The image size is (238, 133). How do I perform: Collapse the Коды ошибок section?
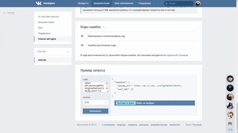[x=104, y=27]
